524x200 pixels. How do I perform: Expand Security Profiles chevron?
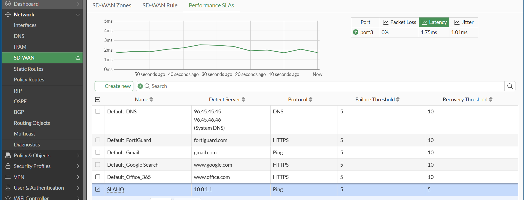78,166
